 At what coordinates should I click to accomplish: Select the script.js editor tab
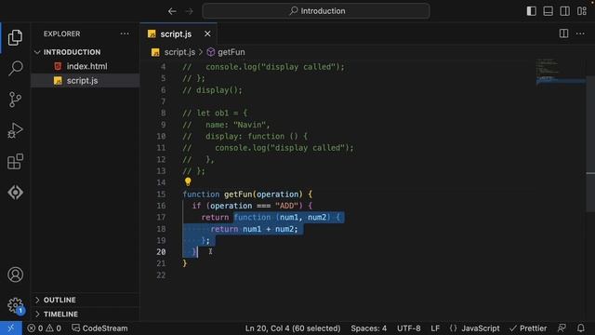(x=178, y=33)
